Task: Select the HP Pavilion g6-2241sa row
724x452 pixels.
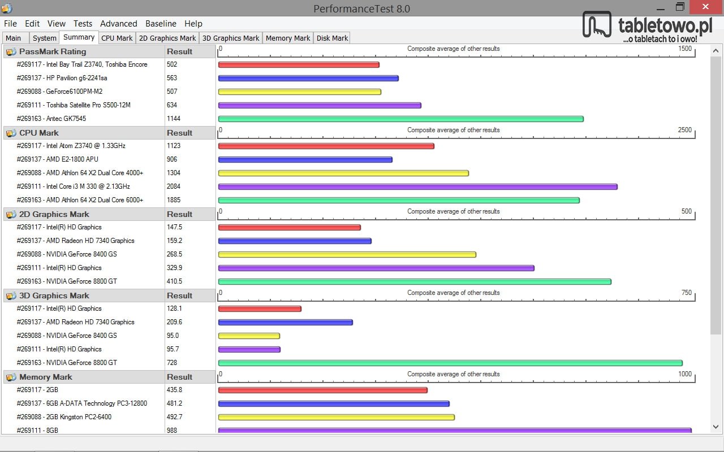Action: pyautogui.click(x=109, y=78)
